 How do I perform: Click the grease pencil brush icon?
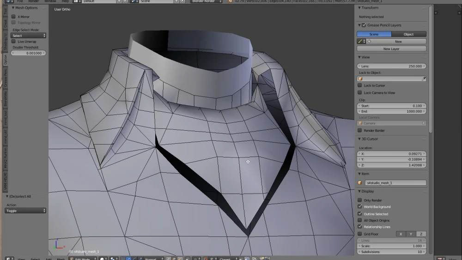[360, 42]
